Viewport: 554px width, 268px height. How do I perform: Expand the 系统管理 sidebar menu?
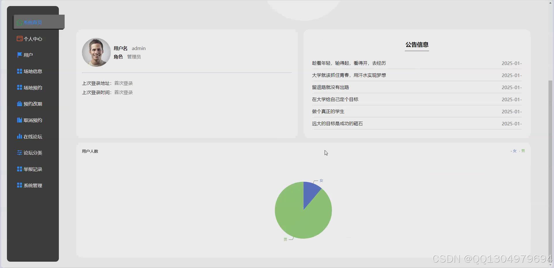(x=33, y=185)
